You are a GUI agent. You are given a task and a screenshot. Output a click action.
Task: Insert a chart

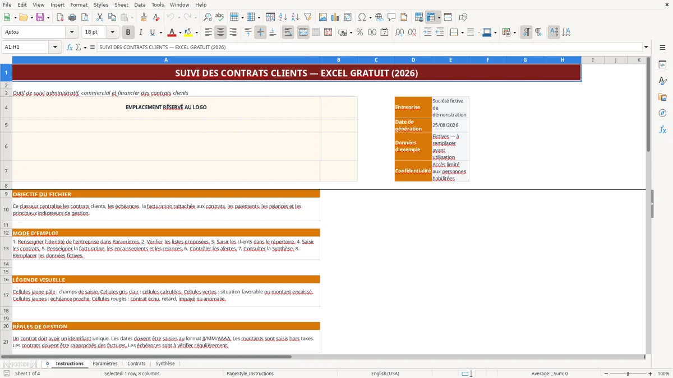pyautogui.click(x=335, y=17)
